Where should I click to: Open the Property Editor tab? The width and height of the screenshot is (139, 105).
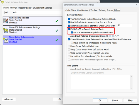coord(25,8)
